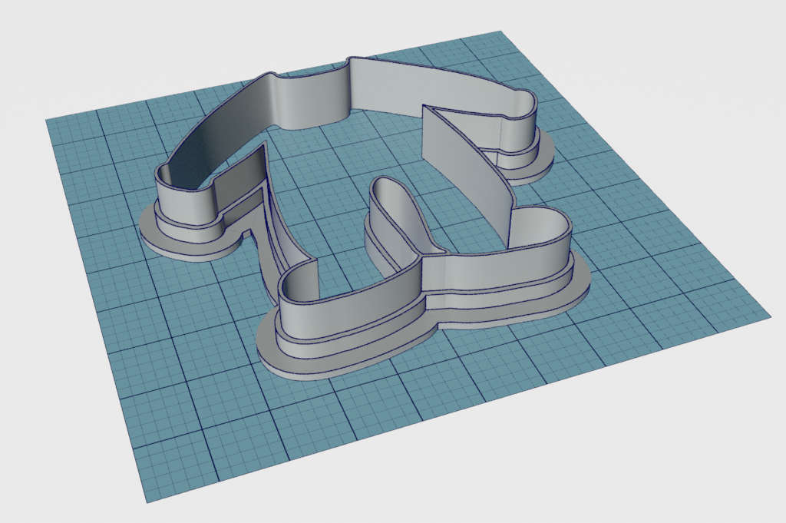Click the grid plane's far top corner

pos(500,32)
